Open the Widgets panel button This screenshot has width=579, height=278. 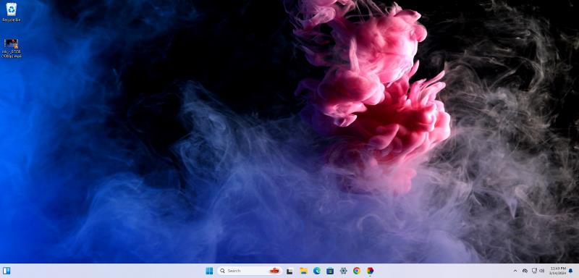(x=7, y=271)
